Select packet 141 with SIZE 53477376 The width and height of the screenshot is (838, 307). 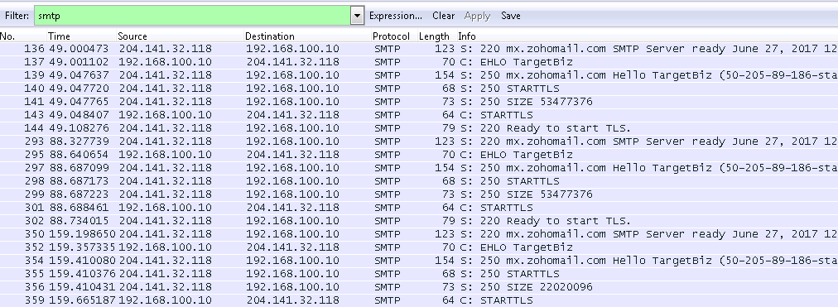419,102
